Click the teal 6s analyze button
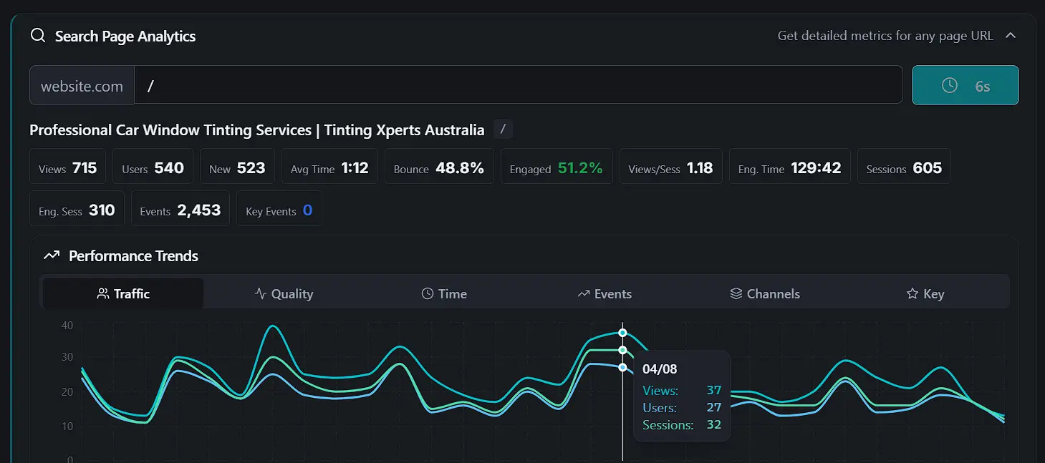This screenshot has width=1045, height=463. pos(965,85)
